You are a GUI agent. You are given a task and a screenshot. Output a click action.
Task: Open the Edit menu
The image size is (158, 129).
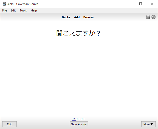pos(13,10)
